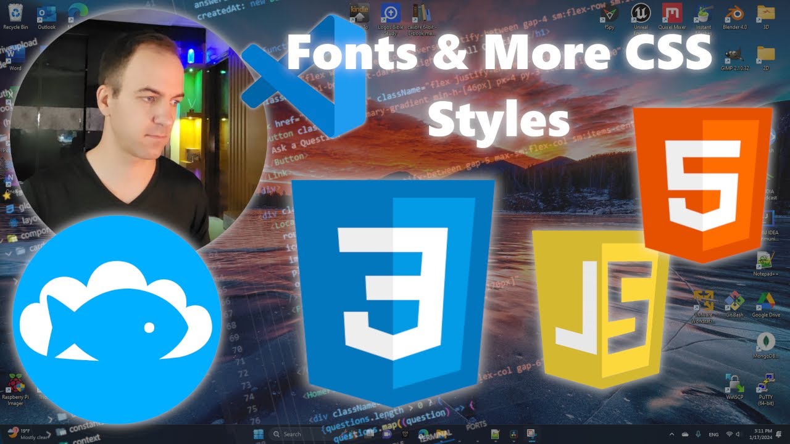Open the fSpy desktop shortcut
Screen dimensions: 790x444
click(609, 17)
